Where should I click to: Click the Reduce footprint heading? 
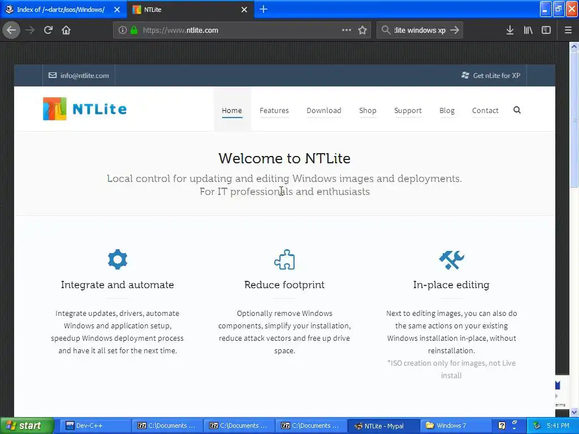(x=284, y=285)
